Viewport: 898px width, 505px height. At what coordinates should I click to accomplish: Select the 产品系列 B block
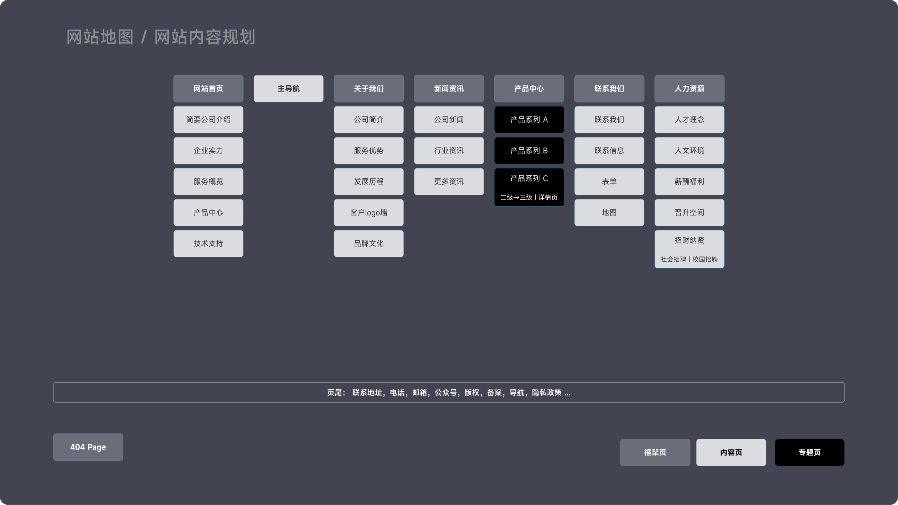pos(529,151)
